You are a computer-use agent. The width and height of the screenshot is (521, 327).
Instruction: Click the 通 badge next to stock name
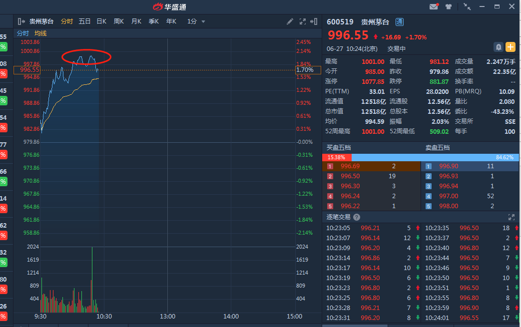[400, 22]
